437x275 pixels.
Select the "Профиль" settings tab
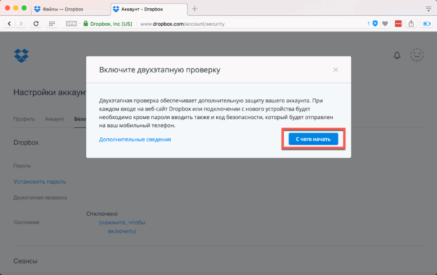click(24, 119)
